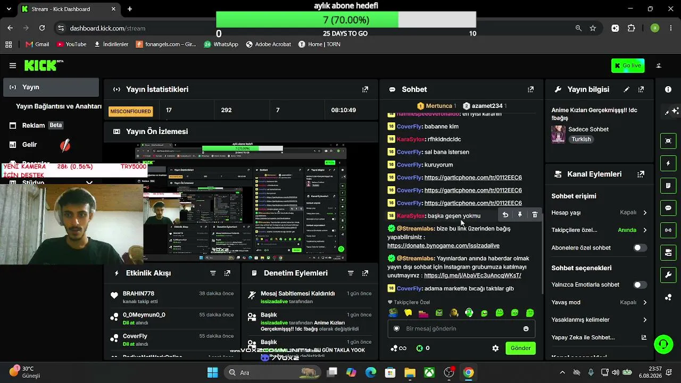Open the wrench stream info shortcut
This screenshot has width=681, height=383.
[668, 275]
